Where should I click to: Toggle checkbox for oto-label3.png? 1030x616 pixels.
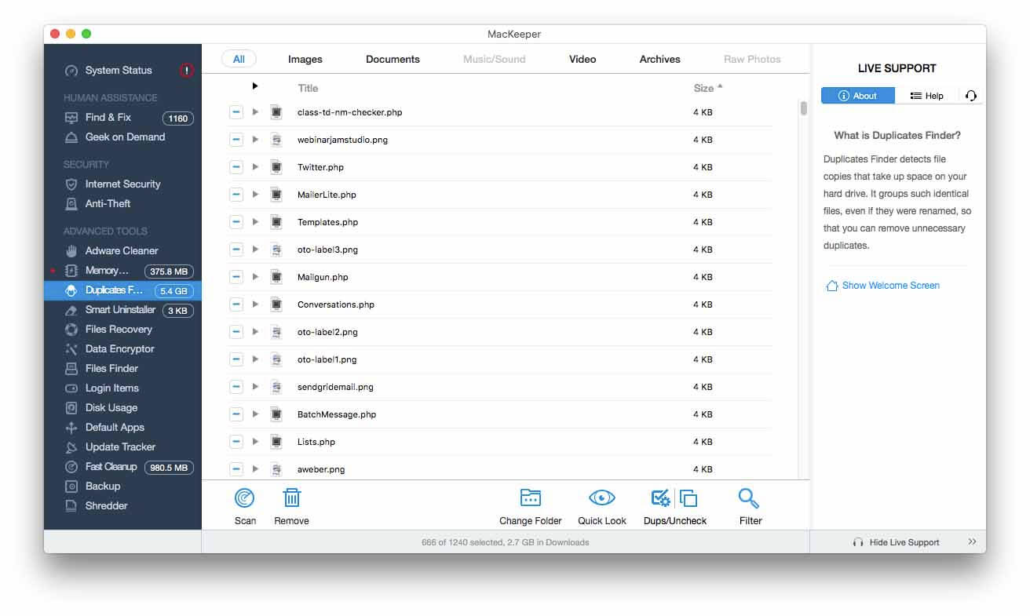point(236,250)
